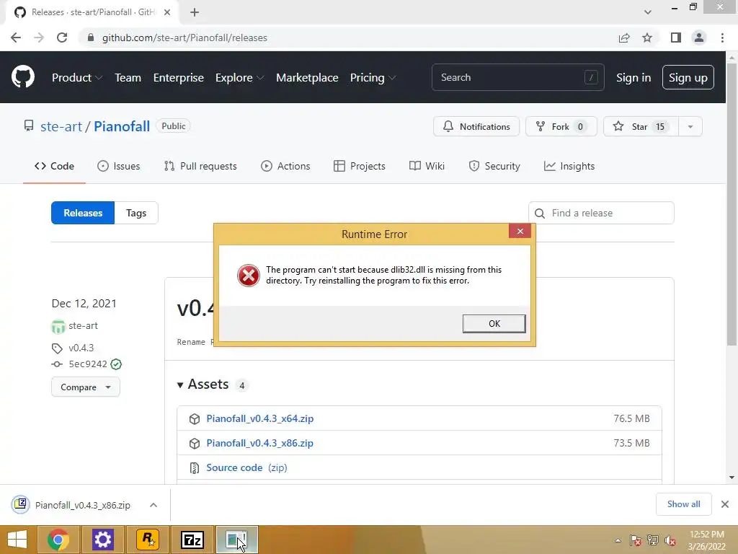Switch to the Projects tab
738x554 pixels.
tap(360, 166)
